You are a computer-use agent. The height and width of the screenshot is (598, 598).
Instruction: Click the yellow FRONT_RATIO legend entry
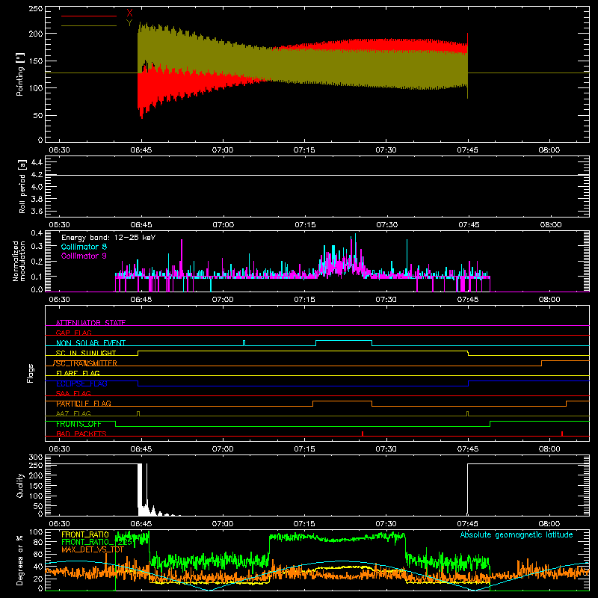tap(85, 534)
